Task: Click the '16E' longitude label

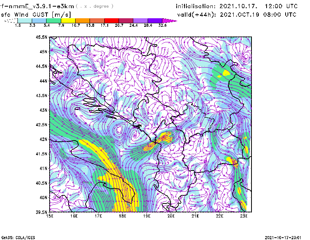Action: point(74,216)
